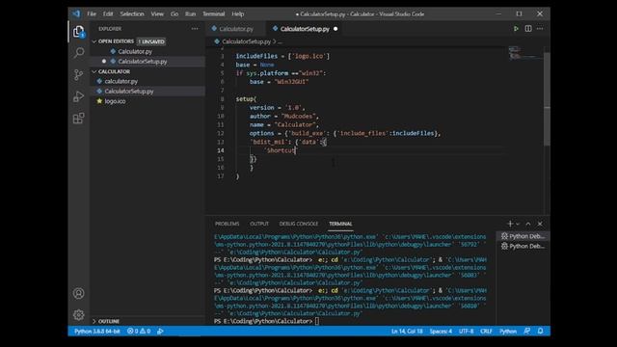Open the Go menu
This screenshot has height=347, width=617.
tap(174, 13)
